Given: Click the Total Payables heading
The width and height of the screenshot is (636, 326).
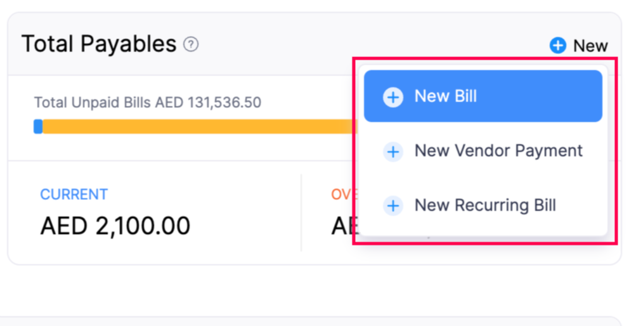Looking at the screenshot, I should tap(99, 44).
